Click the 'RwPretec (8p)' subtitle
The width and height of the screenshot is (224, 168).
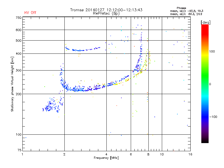106,13
